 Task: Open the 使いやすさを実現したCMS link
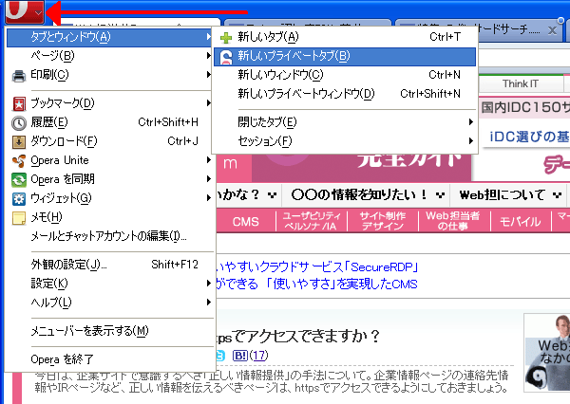[x=316, y=284]
